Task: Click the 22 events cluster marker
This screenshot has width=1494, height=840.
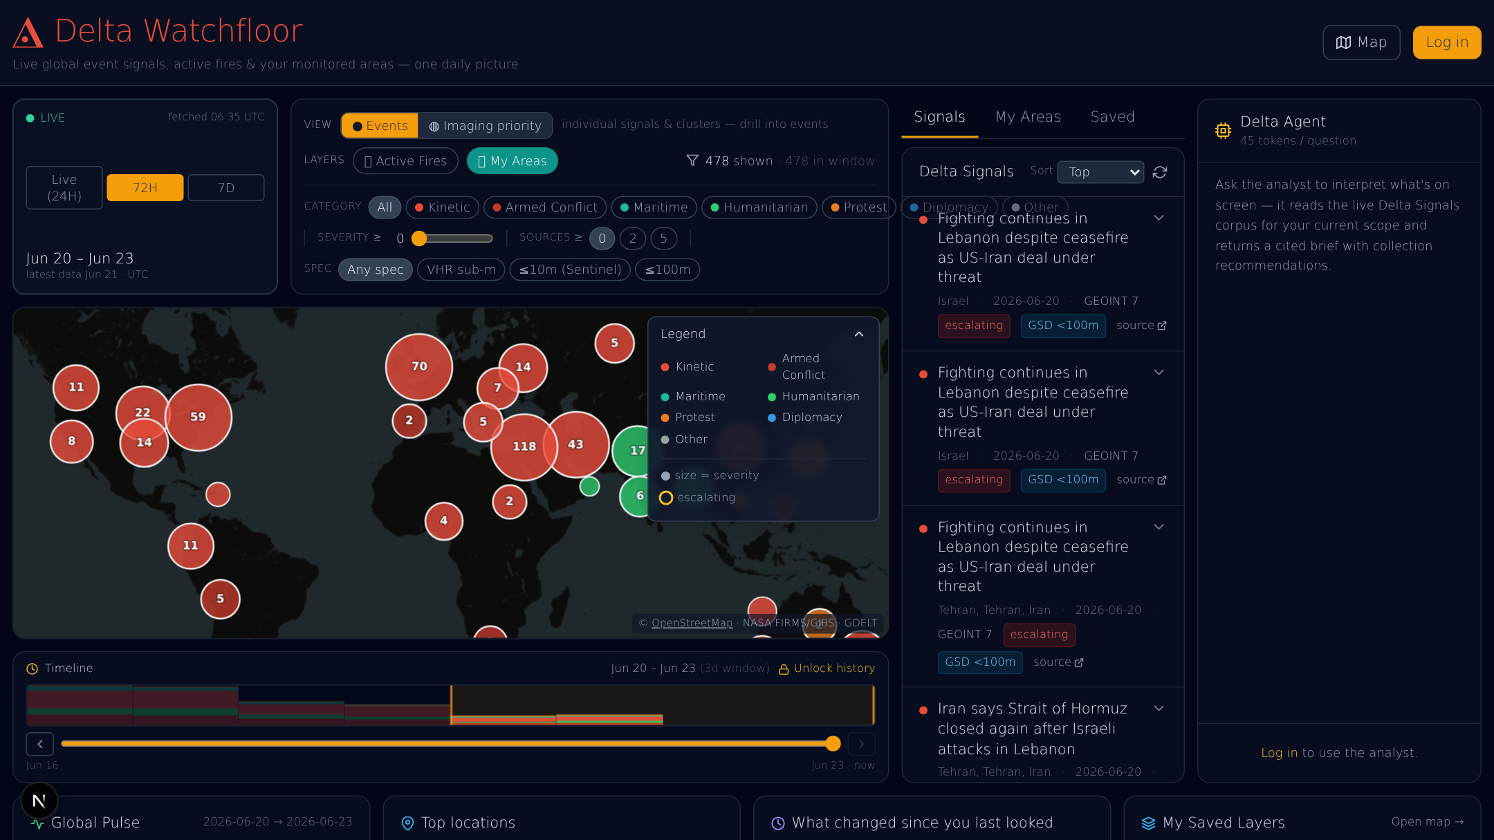Action: (142, 413)
